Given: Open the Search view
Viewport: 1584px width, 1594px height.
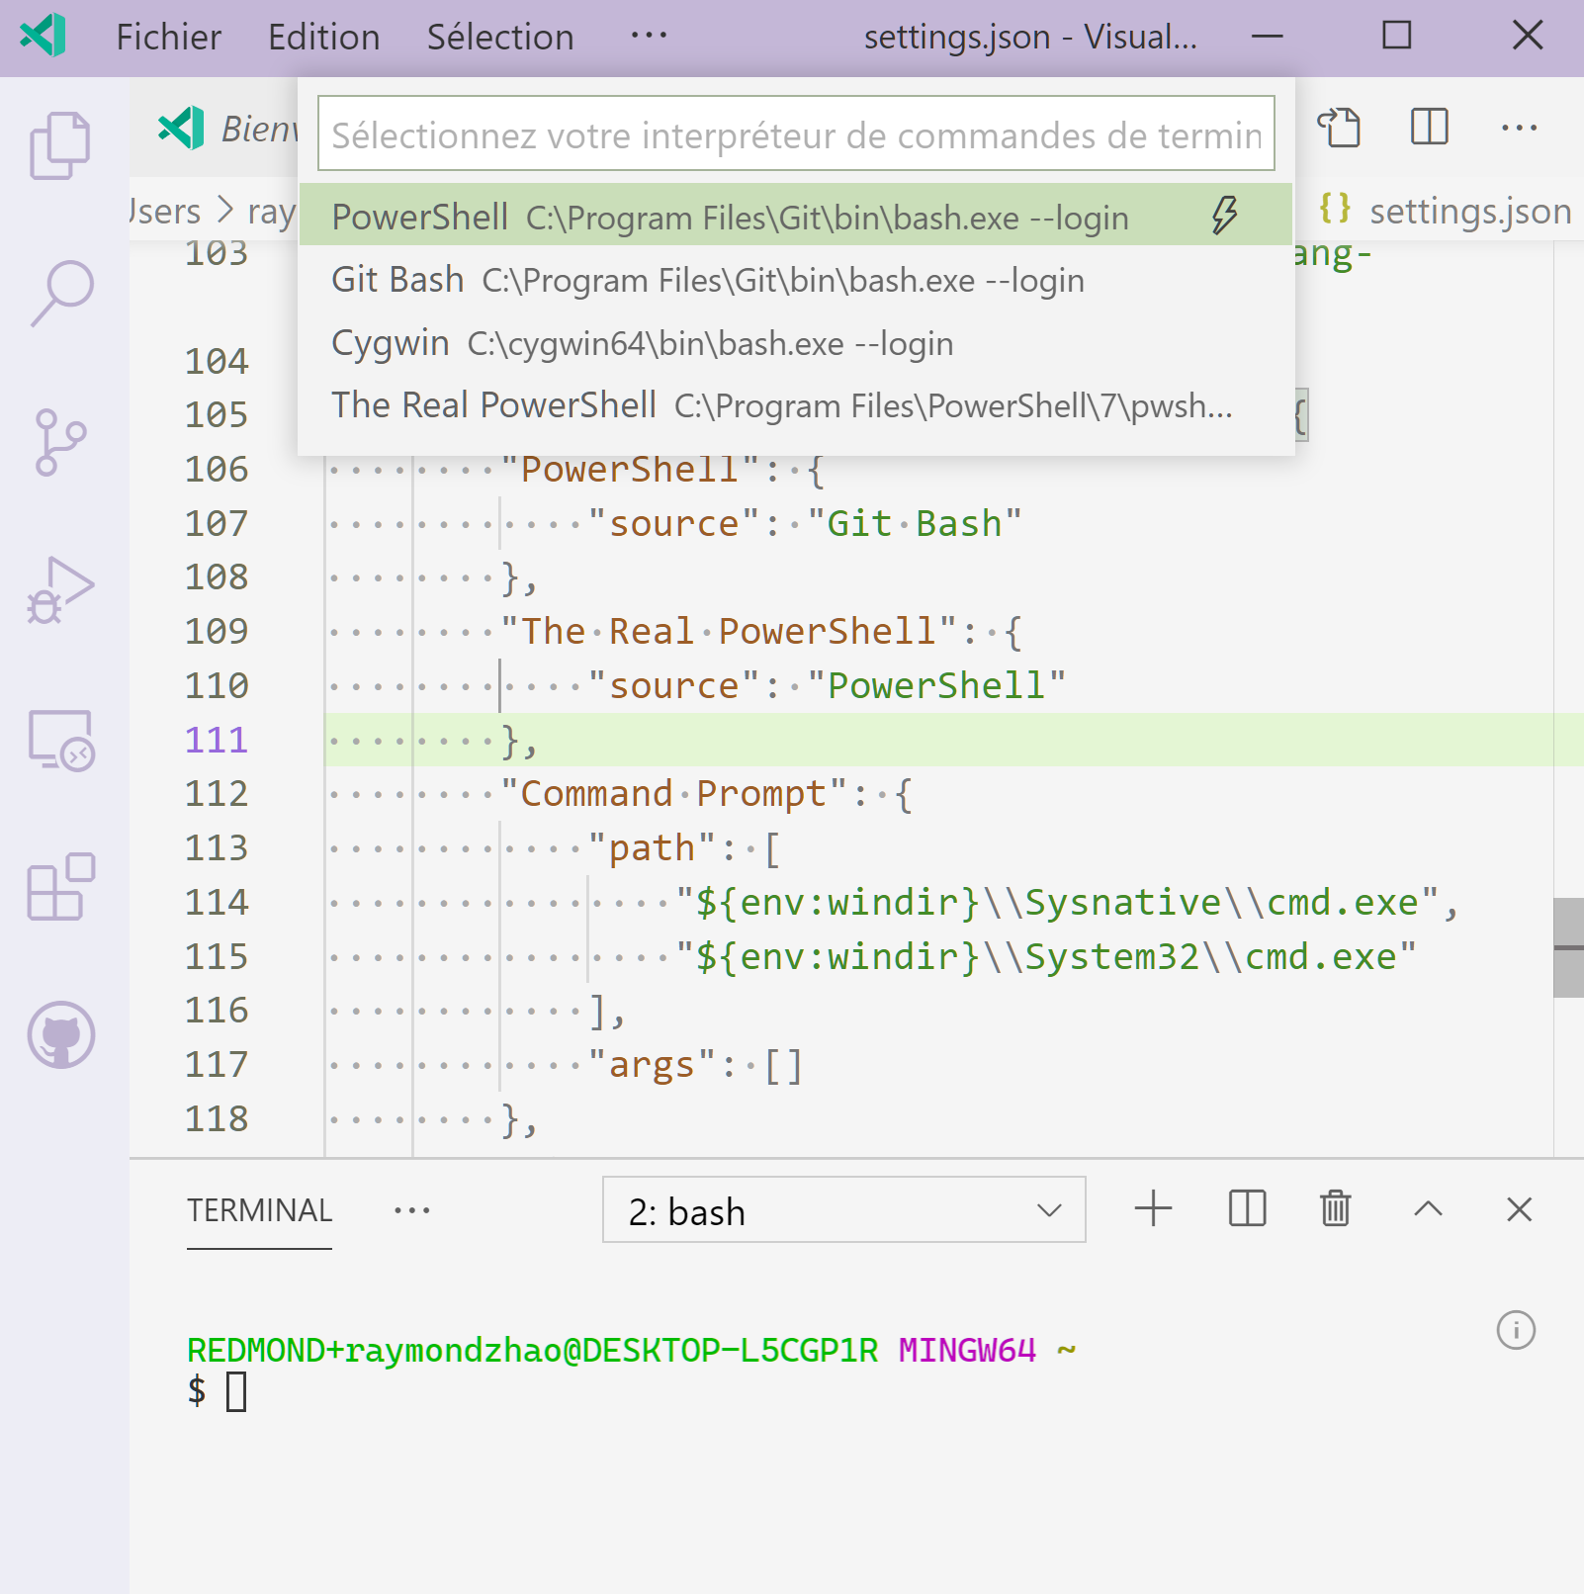Looking at the screenshot, I should pyautogui.click(x=61, y=293).
